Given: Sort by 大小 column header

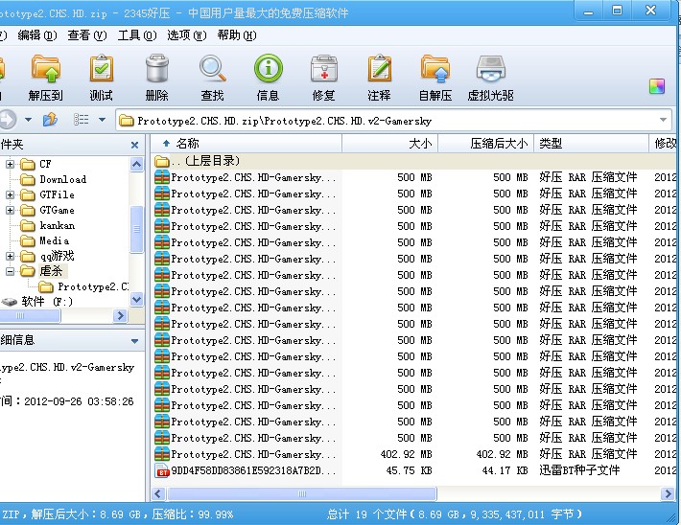Looking at the screenshot, I should (x=390, y=144).
